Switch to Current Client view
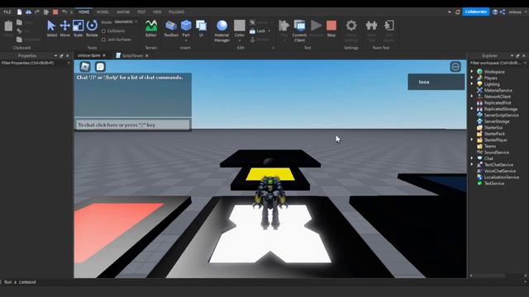 click(x=299, y=31)
